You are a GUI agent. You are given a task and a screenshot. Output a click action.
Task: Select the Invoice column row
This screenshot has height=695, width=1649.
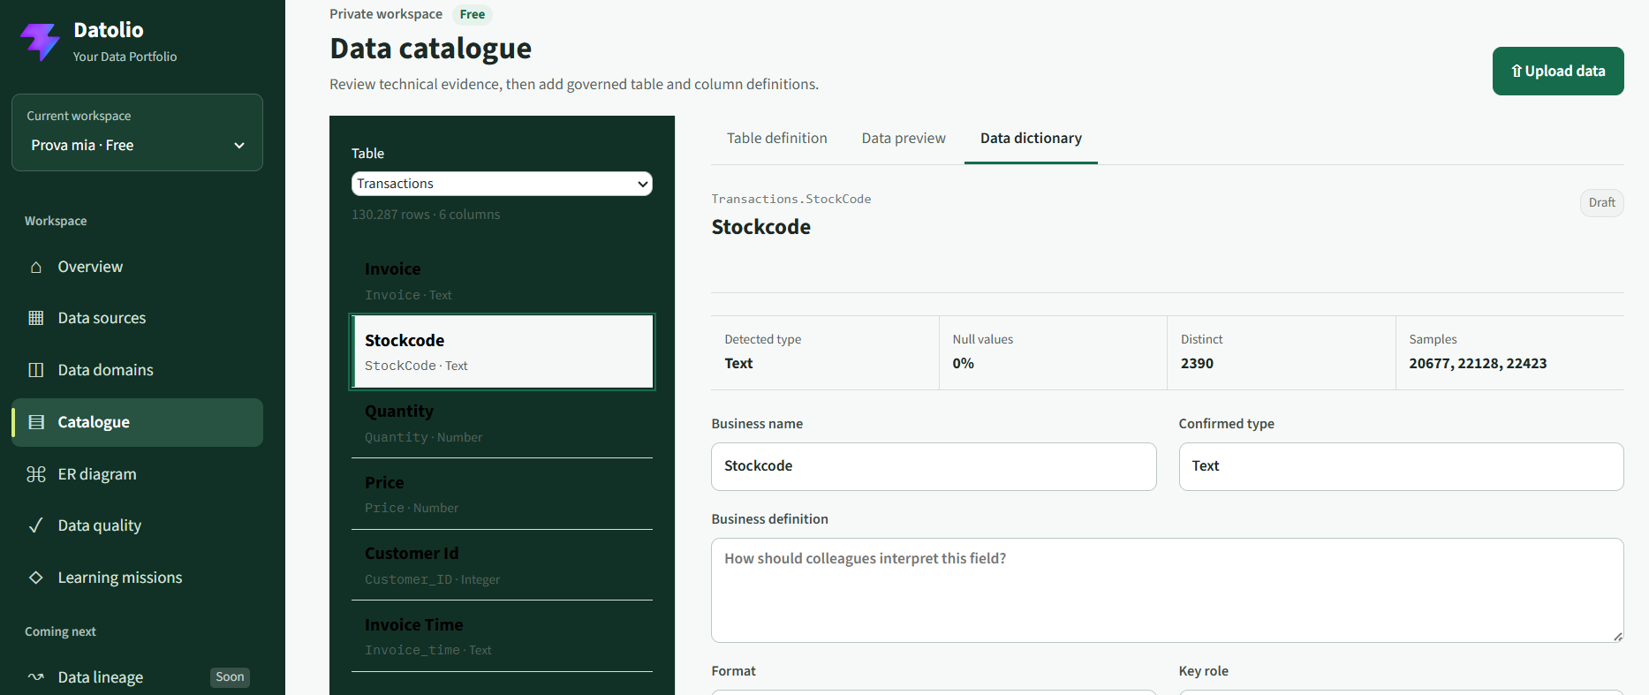[x=502, y=280]
